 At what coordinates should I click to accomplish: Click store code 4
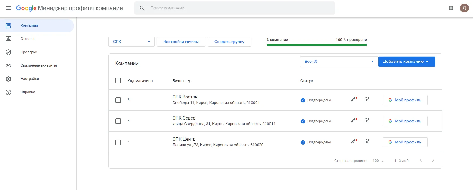point(129,142)
